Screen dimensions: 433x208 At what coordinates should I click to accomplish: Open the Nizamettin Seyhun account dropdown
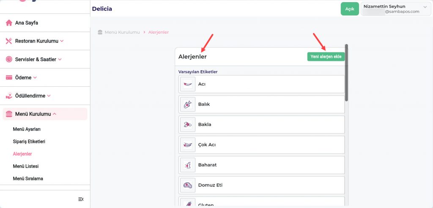[x=395, y=9]
